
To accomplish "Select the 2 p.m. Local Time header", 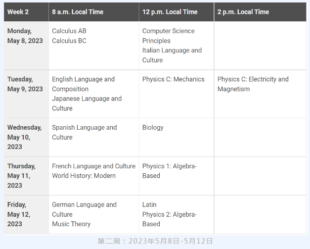I will click(x=243, y=12).
